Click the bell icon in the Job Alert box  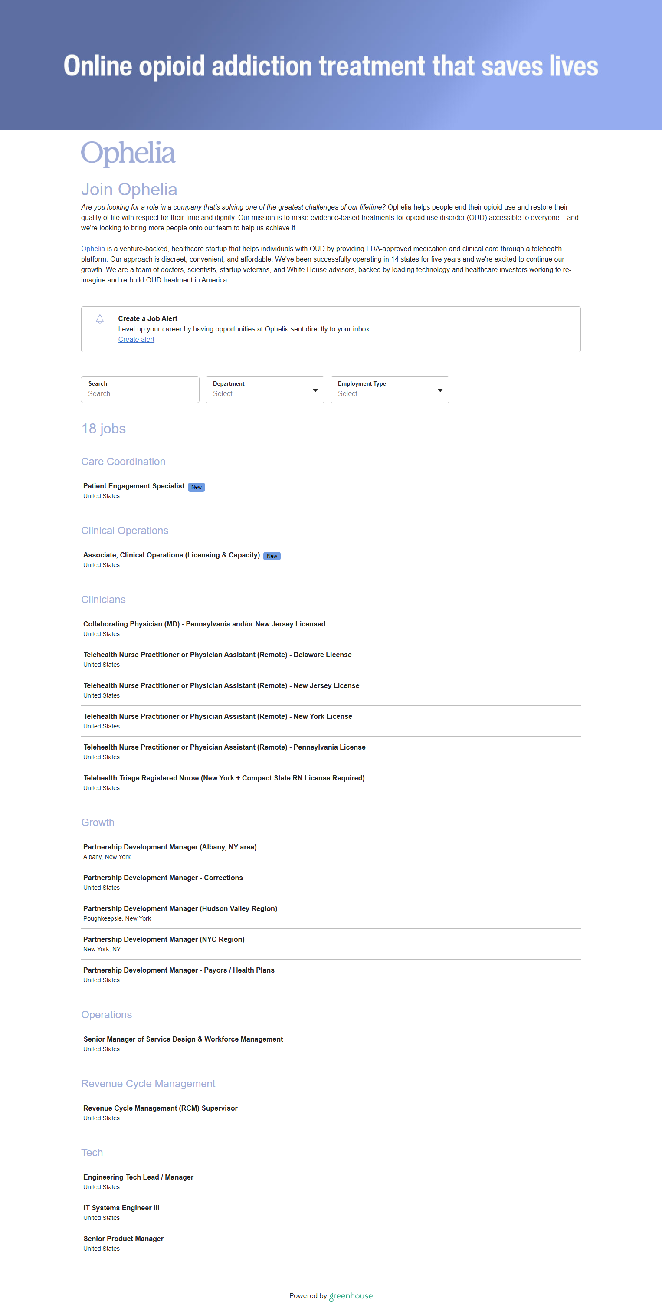[x=100, y=319]
